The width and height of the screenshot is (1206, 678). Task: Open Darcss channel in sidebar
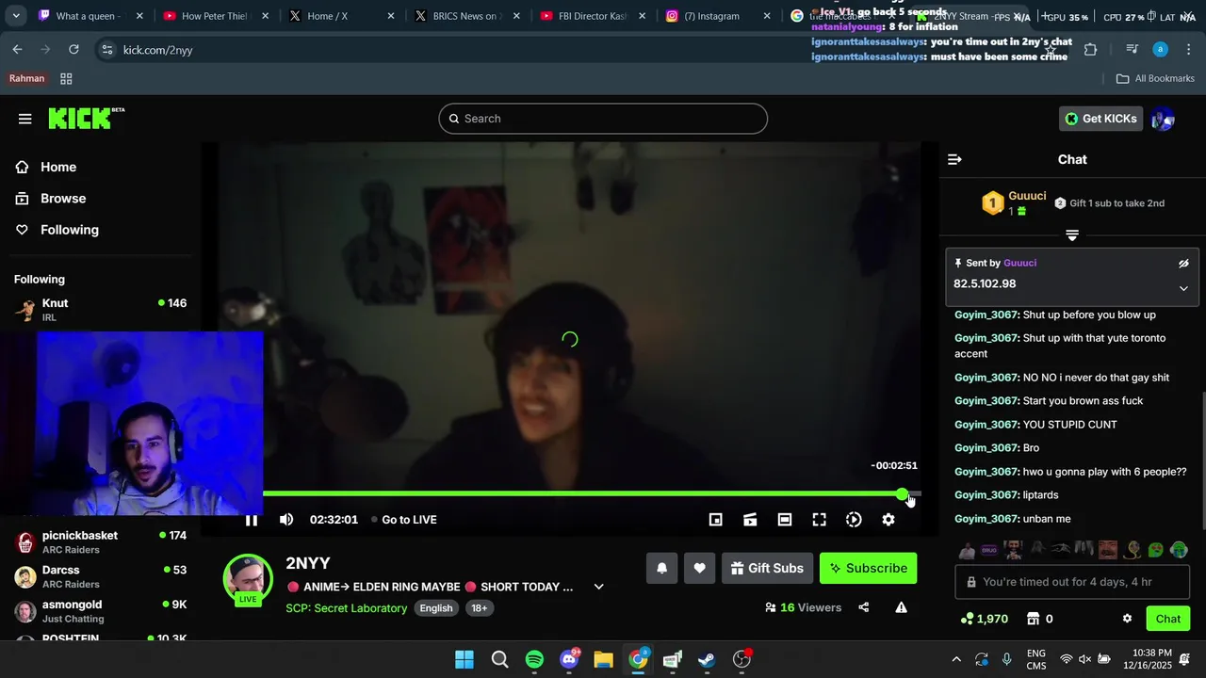pos(100,576)
